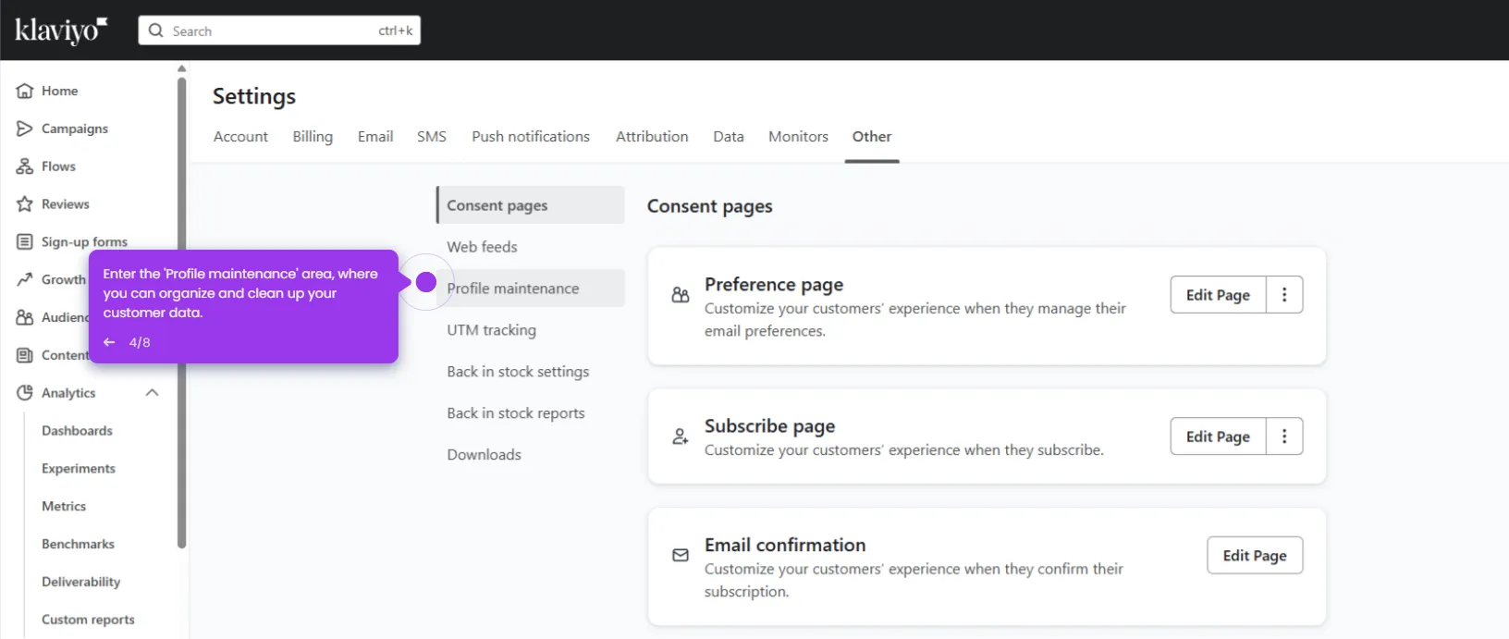
Task: Switch to the Push notifications tab
Action: (x=531, y=137)
